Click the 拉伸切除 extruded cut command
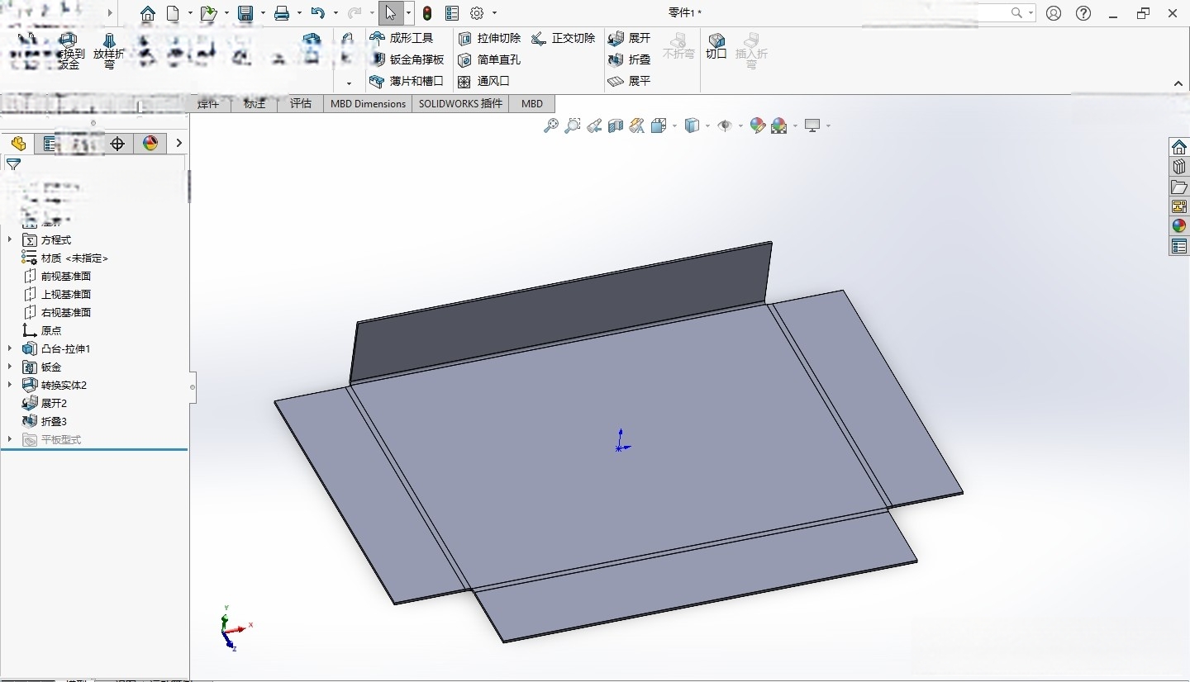 489,38
